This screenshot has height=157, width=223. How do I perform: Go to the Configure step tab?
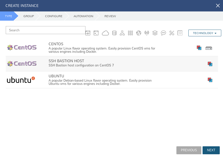(x=54, y=16)
